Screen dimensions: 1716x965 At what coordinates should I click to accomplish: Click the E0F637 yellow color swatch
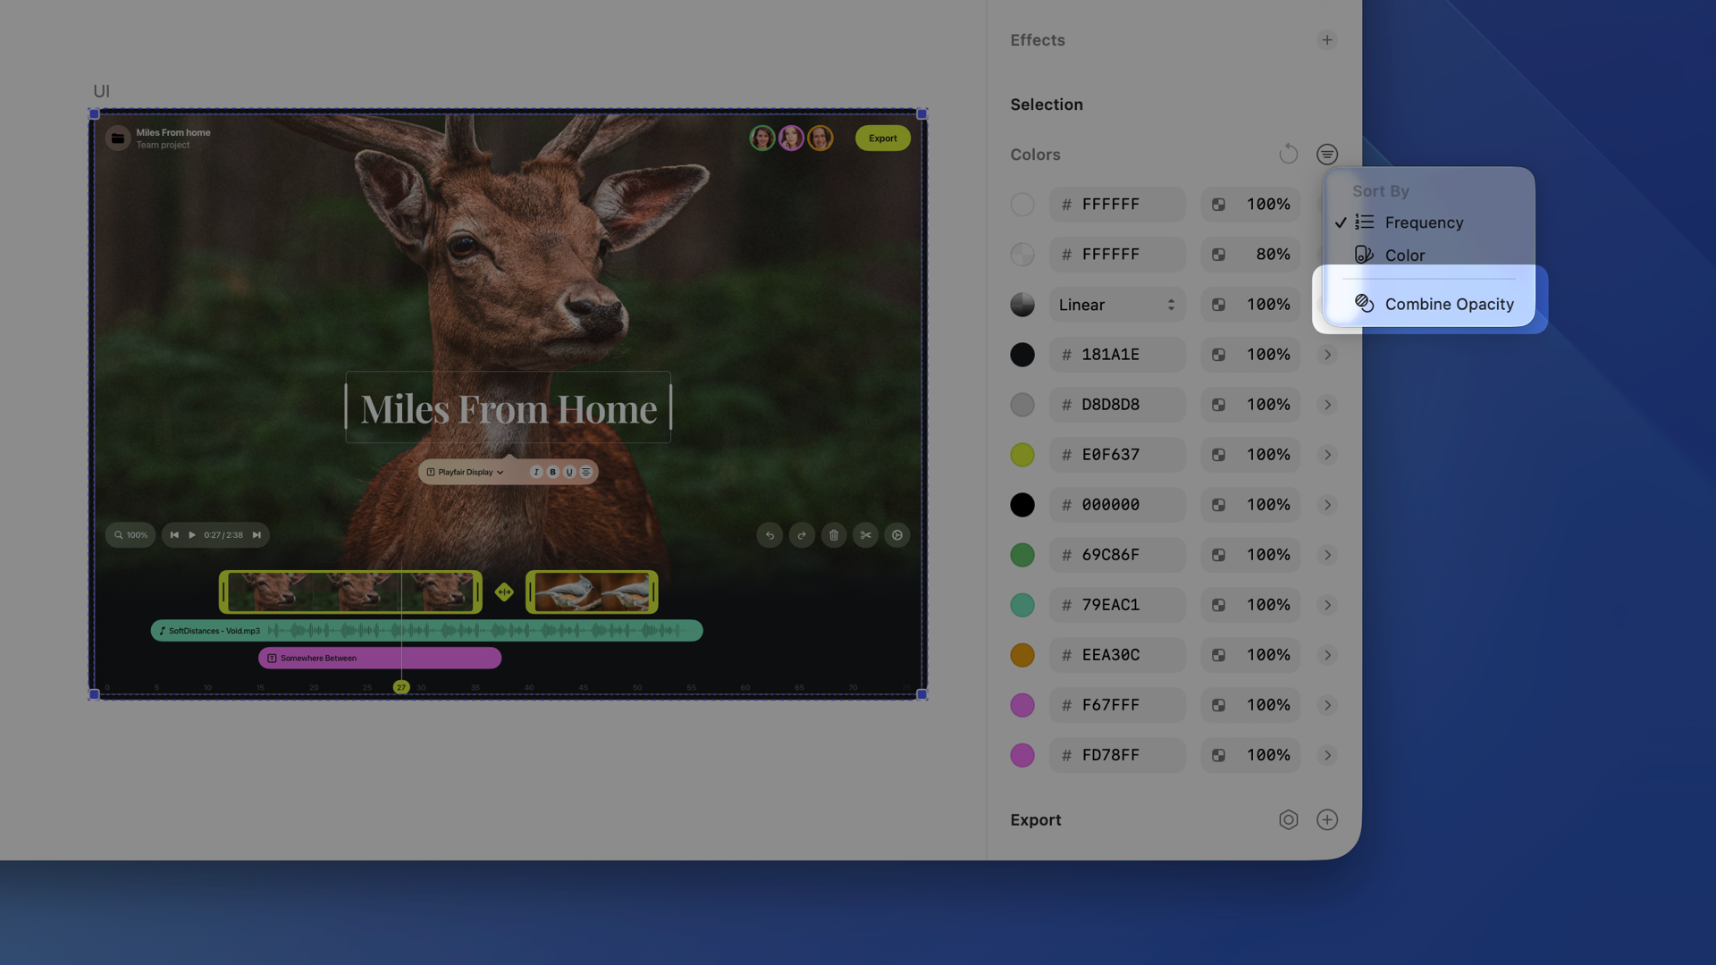point(1022,455)
